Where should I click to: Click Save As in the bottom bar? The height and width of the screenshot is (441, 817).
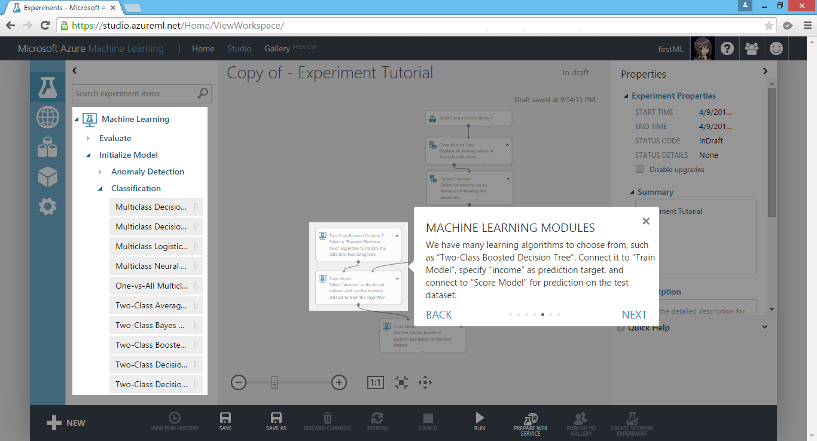(276, 421)
